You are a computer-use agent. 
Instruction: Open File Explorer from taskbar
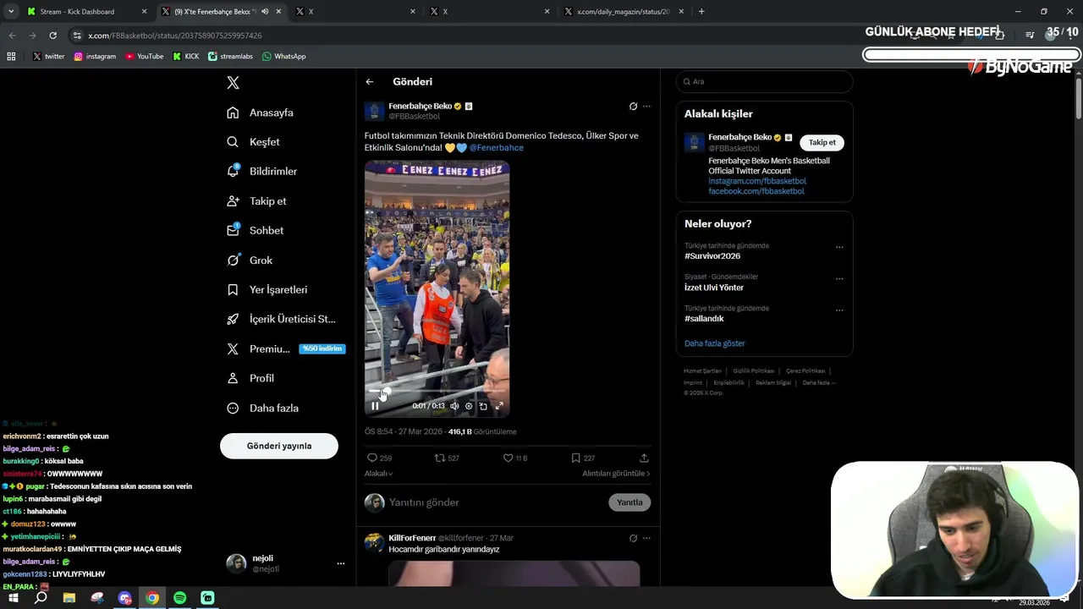coord(69,598)
